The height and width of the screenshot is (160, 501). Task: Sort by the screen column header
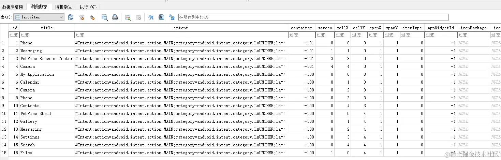tap(325, 28)
